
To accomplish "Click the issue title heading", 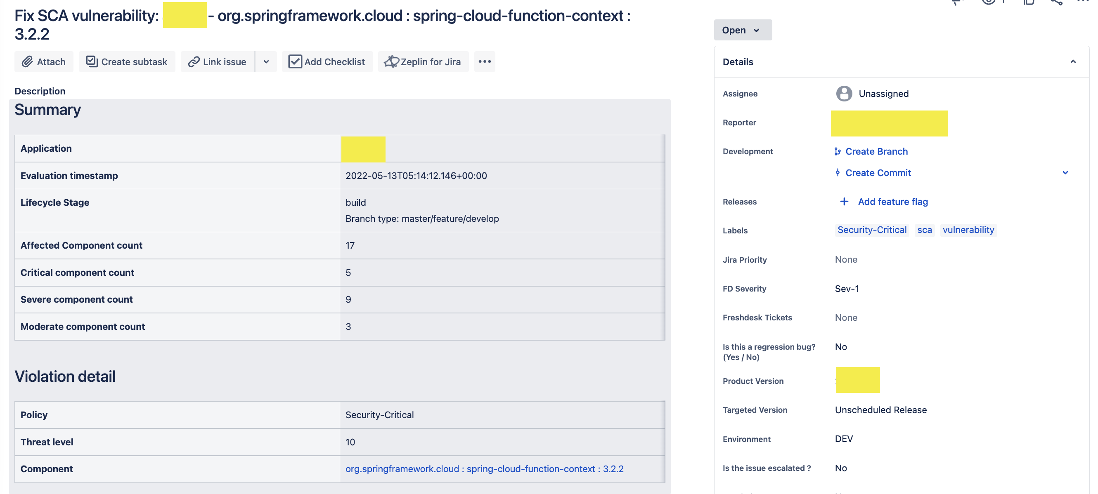I will click(323, 25).
